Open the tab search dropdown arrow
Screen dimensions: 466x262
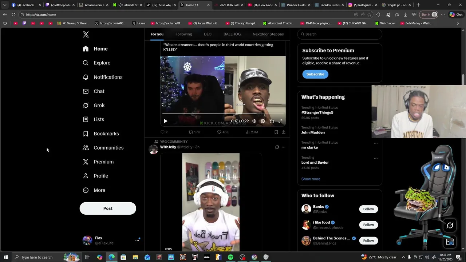pos(5,5)
